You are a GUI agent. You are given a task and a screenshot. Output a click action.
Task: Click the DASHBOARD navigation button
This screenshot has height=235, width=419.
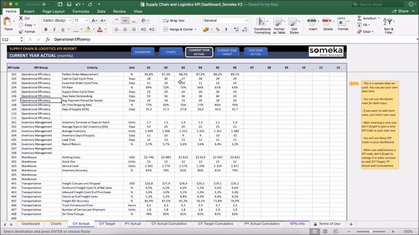click(143, 52)
